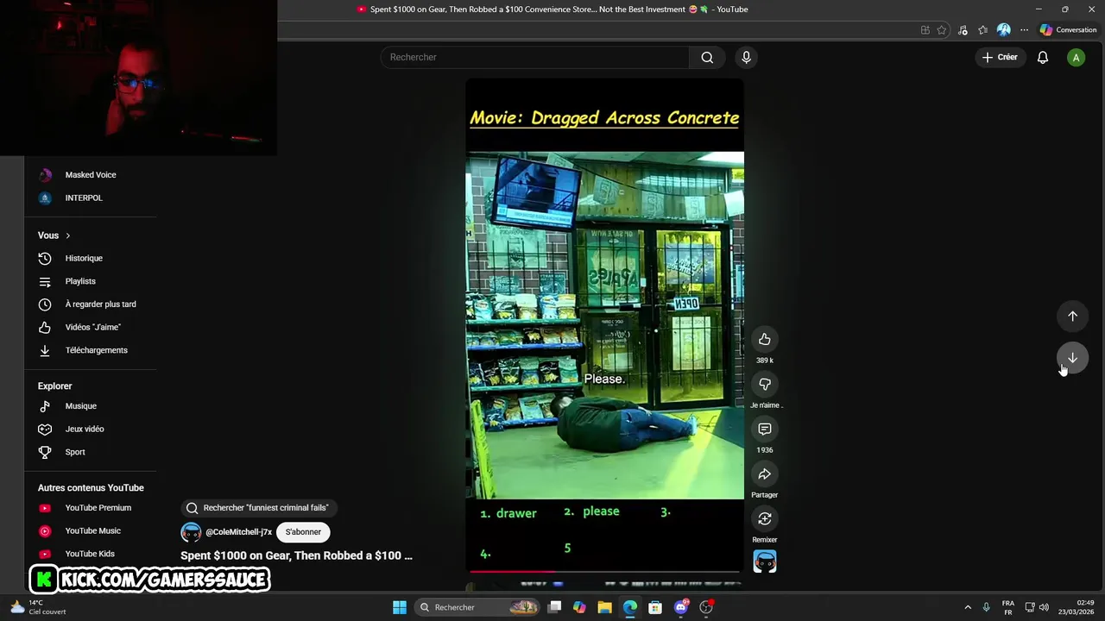Screen dimensions: 1105x621
Task: Open the clock showing 02:49
Action: point(1077,607)
